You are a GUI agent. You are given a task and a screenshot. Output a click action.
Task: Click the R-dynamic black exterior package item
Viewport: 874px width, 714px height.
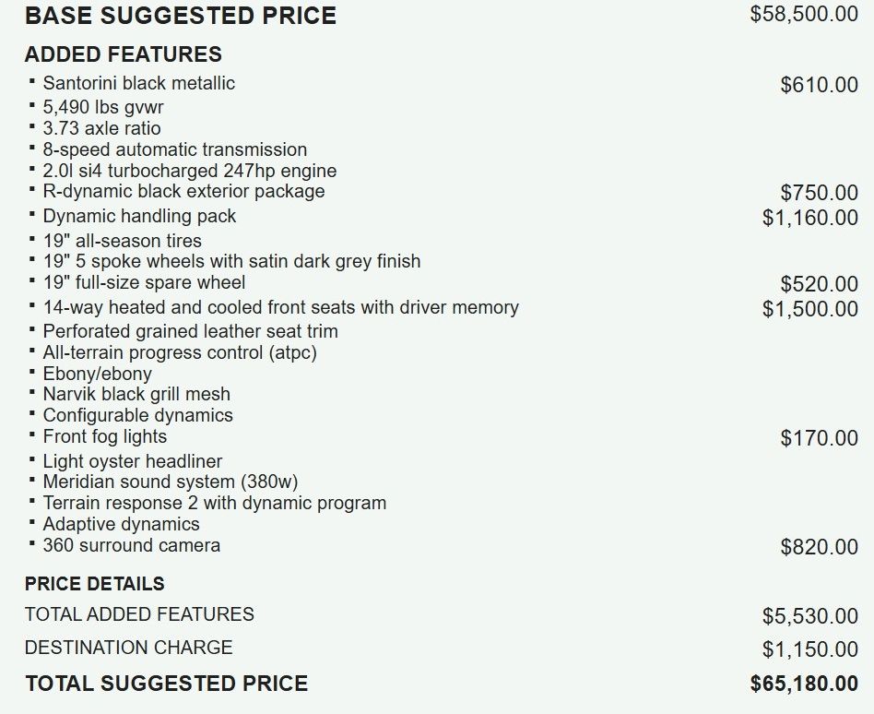coord(183,192)
